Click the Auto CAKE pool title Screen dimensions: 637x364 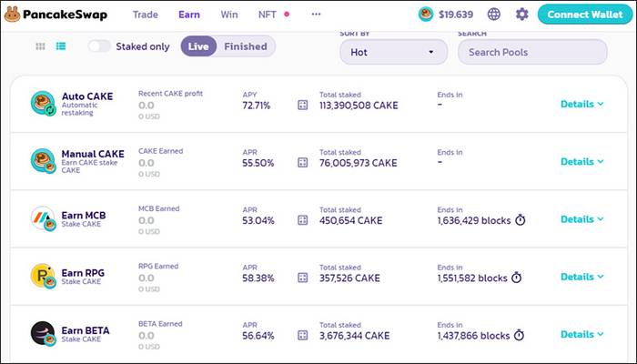coord(87,96)
